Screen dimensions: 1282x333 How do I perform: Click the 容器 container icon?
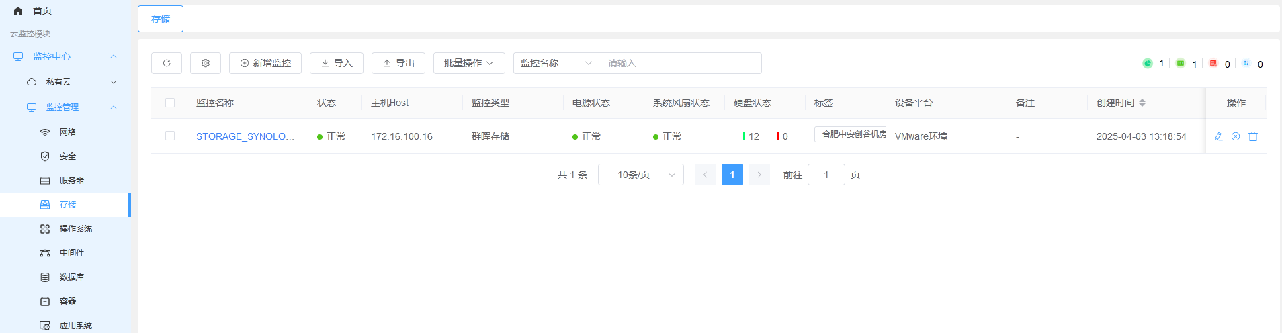(45, 301)
